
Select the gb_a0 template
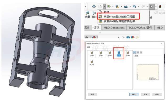92,54
